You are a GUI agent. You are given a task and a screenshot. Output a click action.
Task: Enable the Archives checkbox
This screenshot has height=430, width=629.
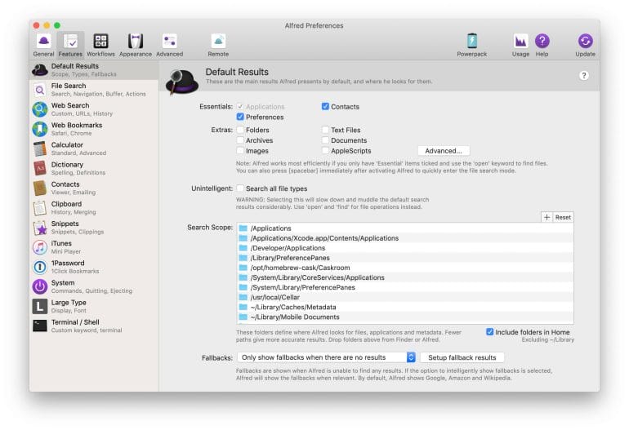coord(240,140)
